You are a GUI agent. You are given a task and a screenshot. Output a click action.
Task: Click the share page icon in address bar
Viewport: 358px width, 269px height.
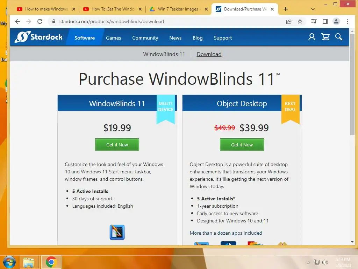288,21
